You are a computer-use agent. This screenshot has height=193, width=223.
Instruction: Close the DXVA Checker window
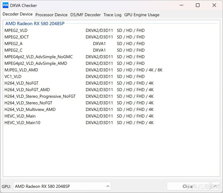click(x=214, y=5)
